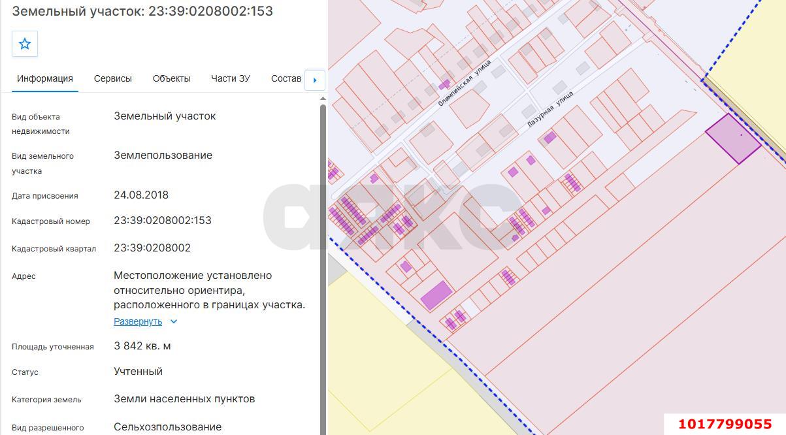Switch to the Состав tab
This screenshot has width=786, height=435.
(286, 78)
